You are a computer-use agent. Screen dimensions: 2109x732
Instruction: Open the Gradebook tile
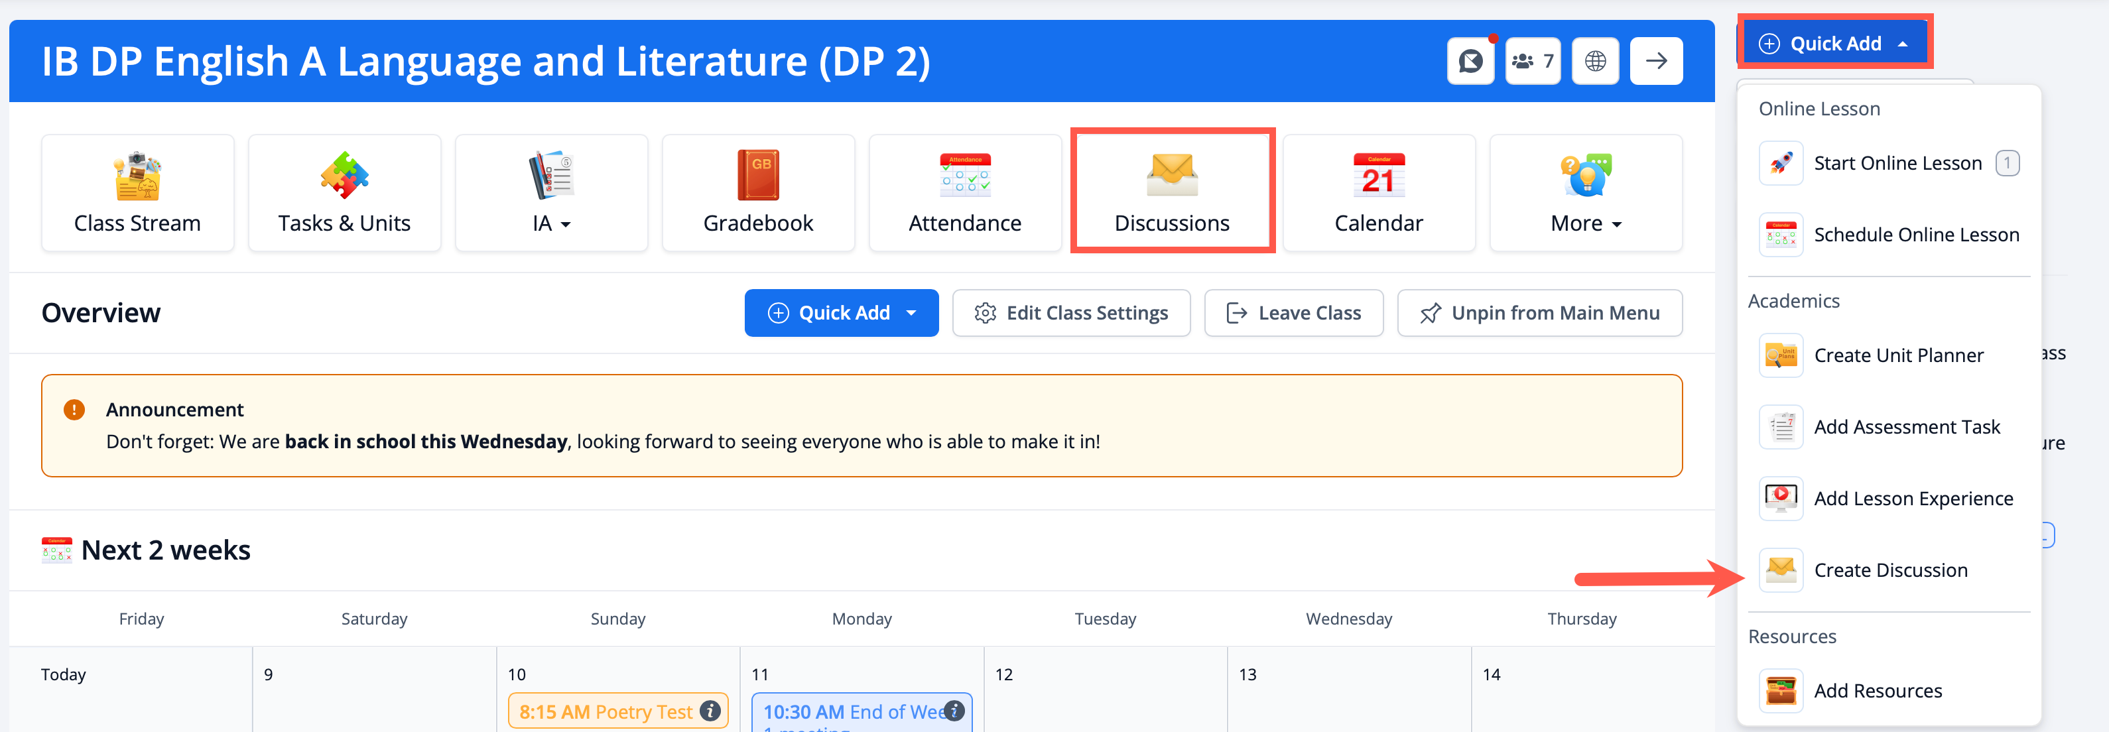tap(757, 193)
